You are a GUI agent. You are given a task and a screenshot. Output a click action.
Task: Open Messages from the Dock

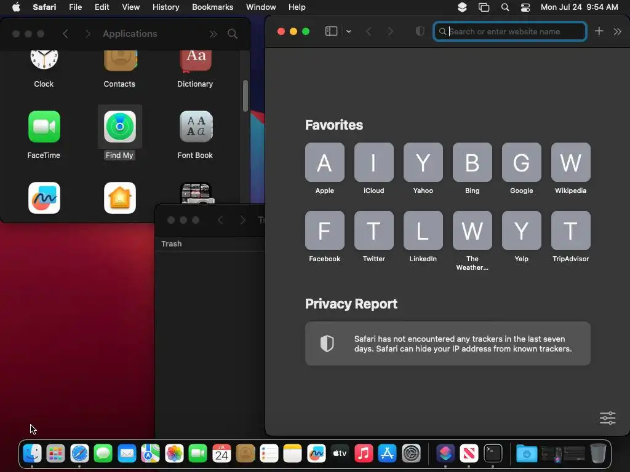coord(103,454)
